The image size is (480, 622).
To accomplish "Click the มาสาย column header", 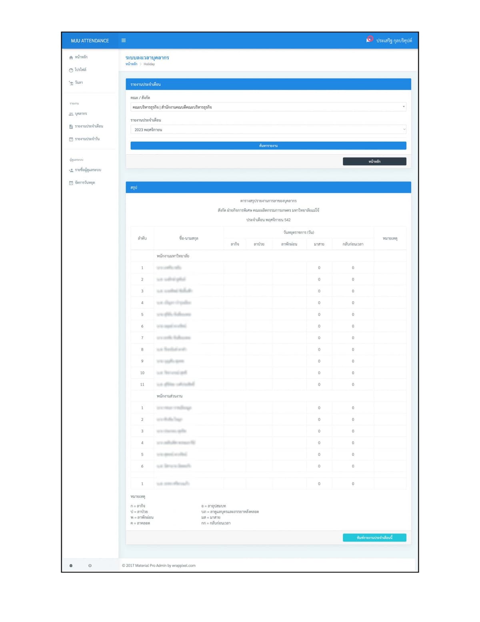I will tap(319, 244).
